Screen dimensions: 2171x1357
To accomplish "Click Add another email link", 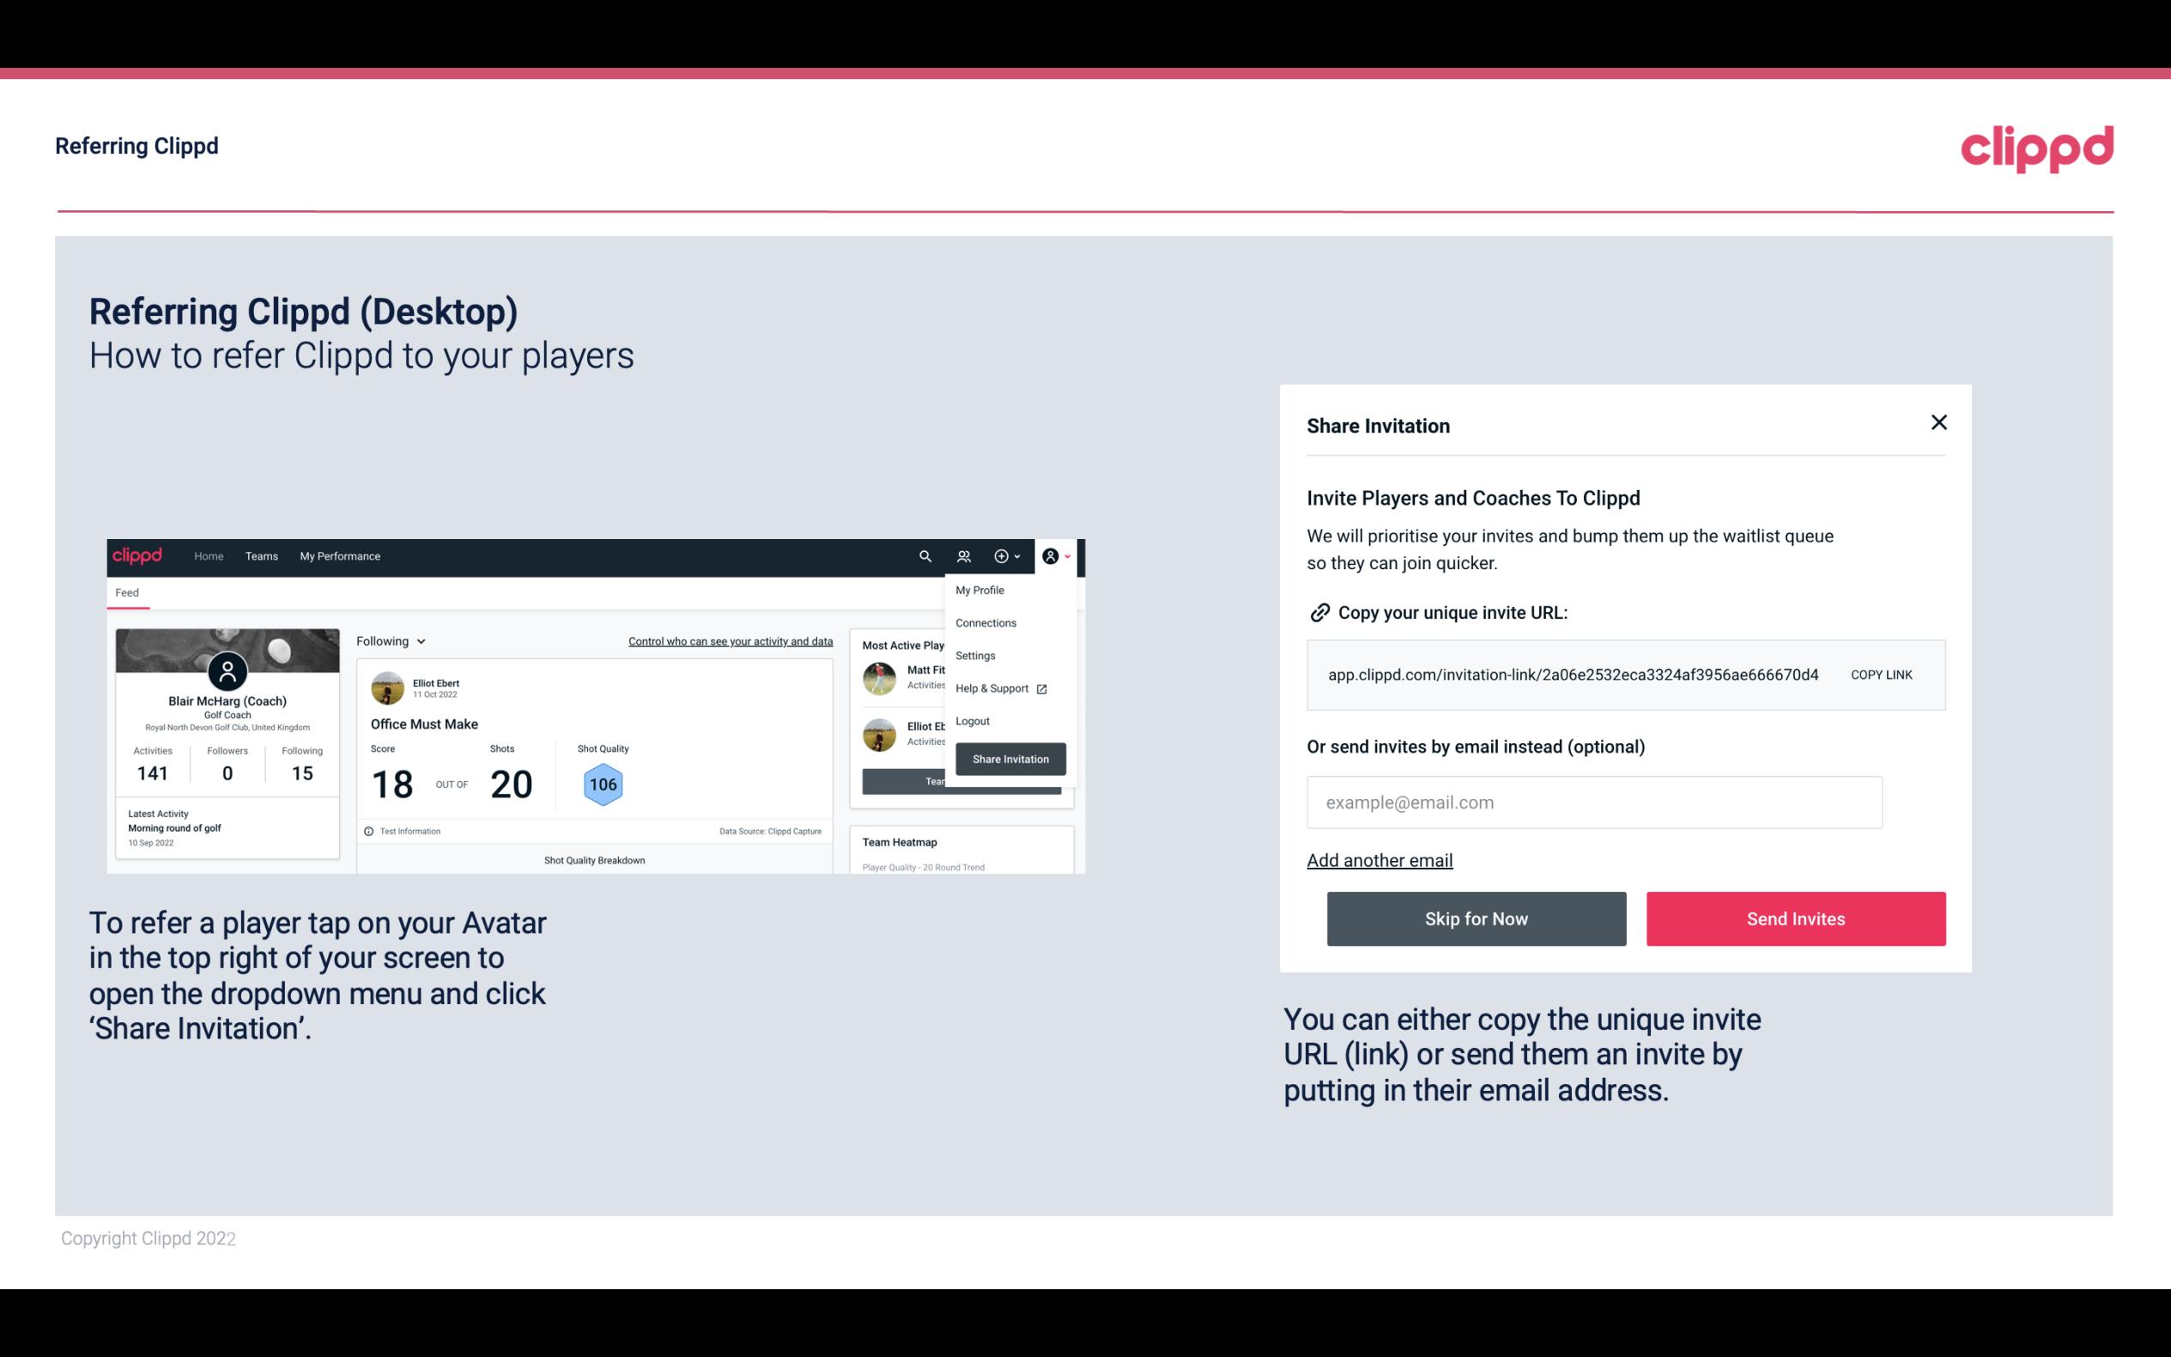I will [1380, 860].
